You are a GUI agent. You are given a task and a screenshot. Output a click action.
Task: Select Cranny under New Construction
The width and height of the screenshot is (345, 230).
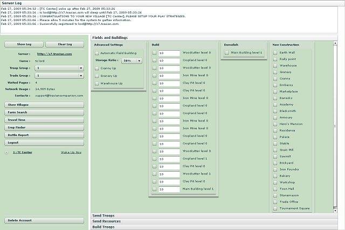(x=275, y=79)
